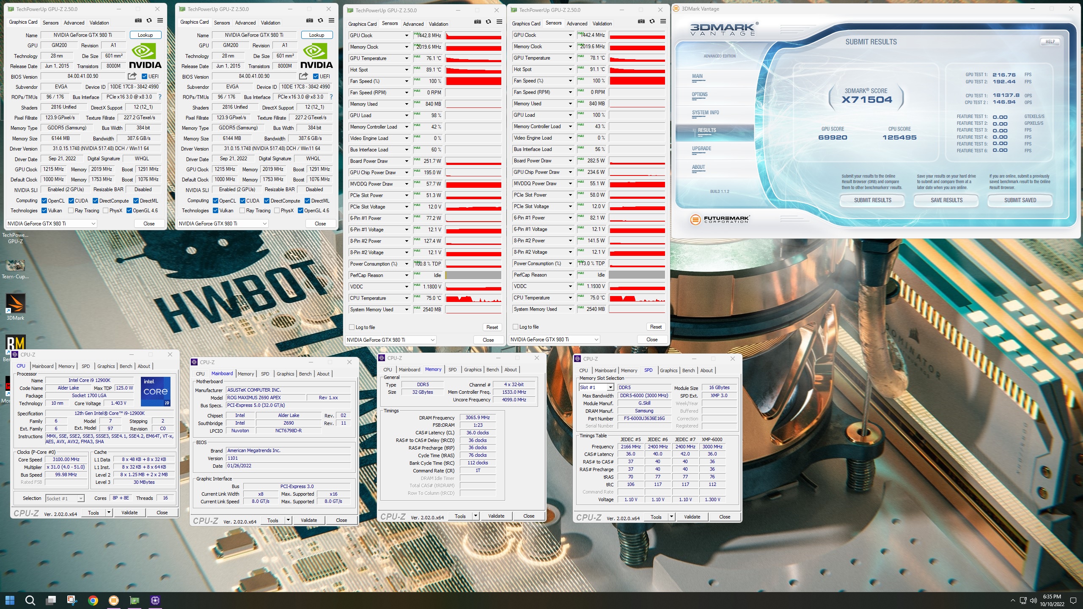Expand Hot Spot sensor dropdown in third GPU-Z

click(407, 70)
